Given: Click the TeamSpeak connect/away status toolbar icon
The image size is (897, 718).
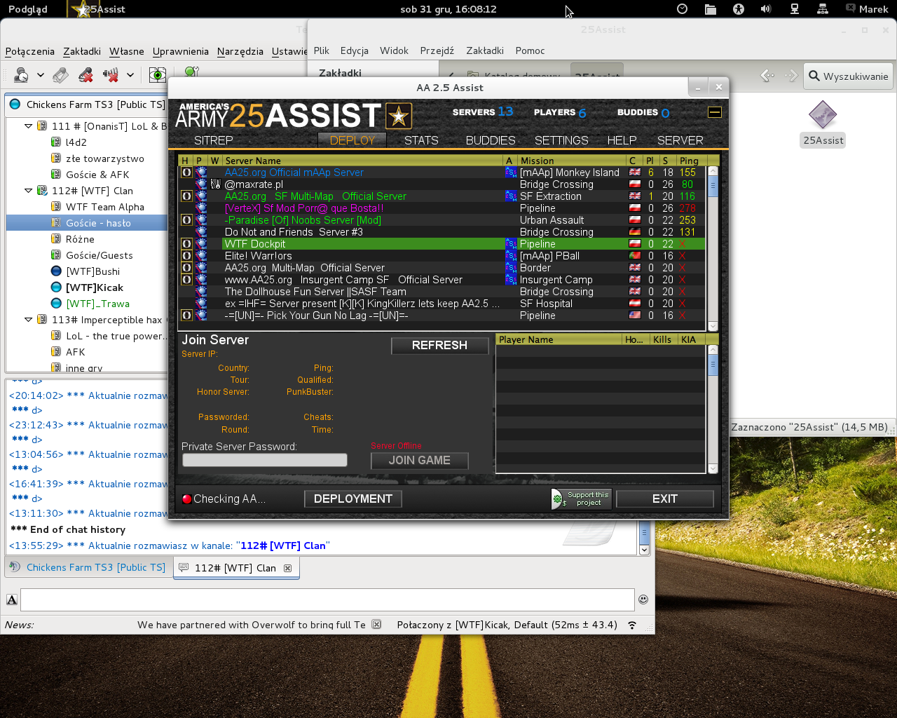Looking at the screenshot, I should pos(21,74).
